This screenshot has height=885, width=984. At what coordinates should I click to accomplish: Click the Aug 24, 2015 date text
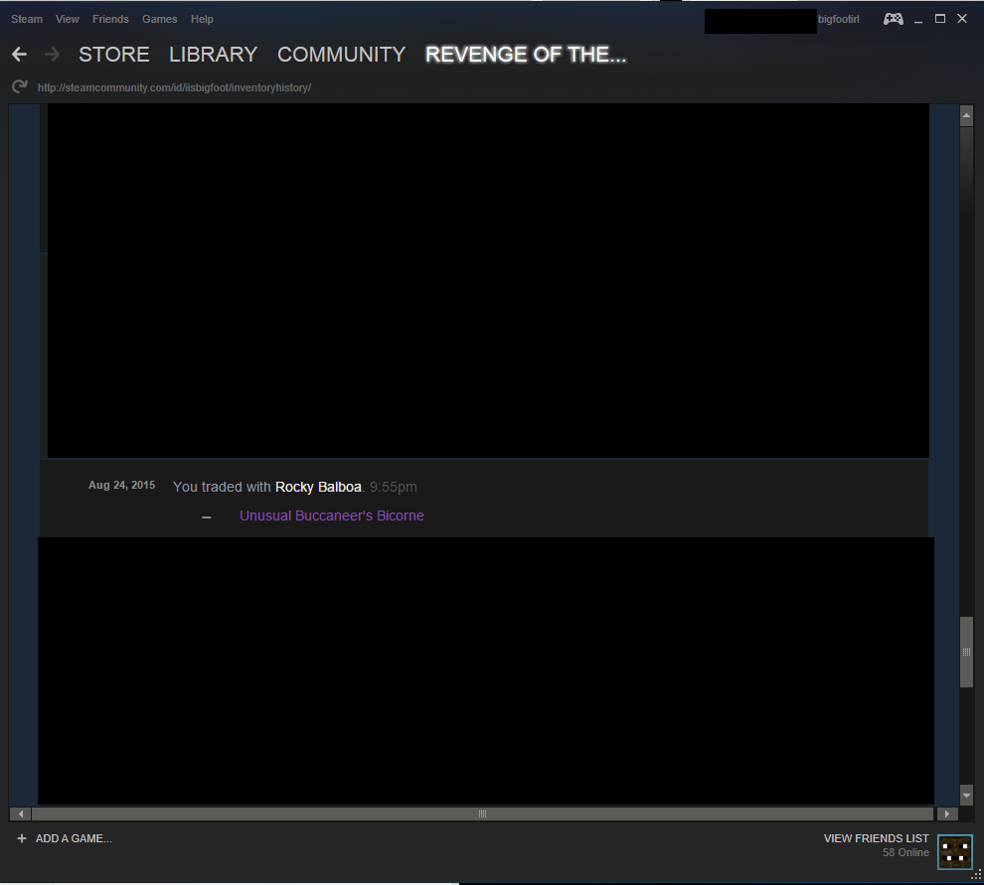point(121,485)
